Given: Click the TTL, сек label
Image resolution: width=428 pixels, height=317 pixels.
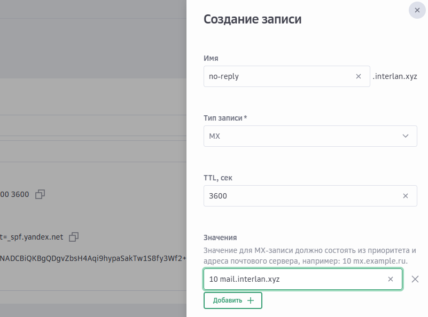Looking at the screenshot, I should [x=218, y=177].
